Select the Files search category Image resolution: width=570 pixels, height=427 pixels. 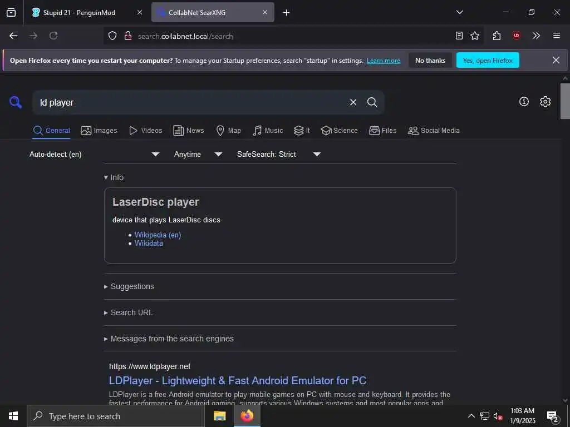(383, 130)
